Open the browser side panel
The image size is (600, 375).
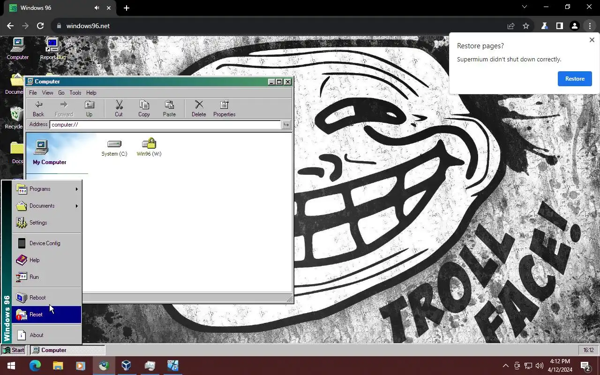(x=559, y=26)
